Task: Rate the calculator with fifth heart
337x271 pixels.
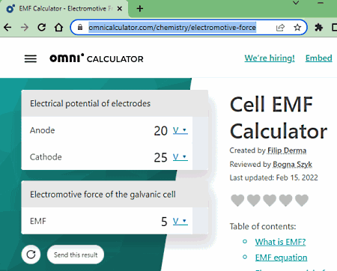Action: click(x=302, y=201)
